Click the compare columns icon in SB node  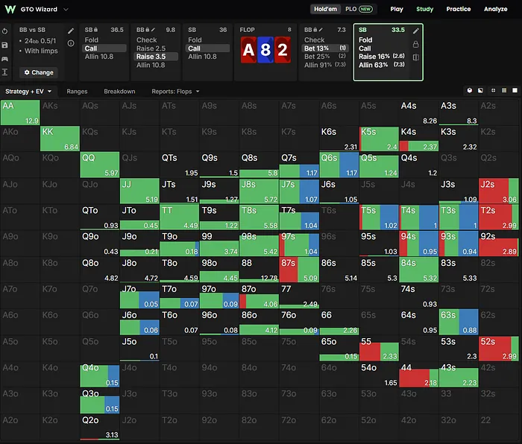[x=415, y=57]
